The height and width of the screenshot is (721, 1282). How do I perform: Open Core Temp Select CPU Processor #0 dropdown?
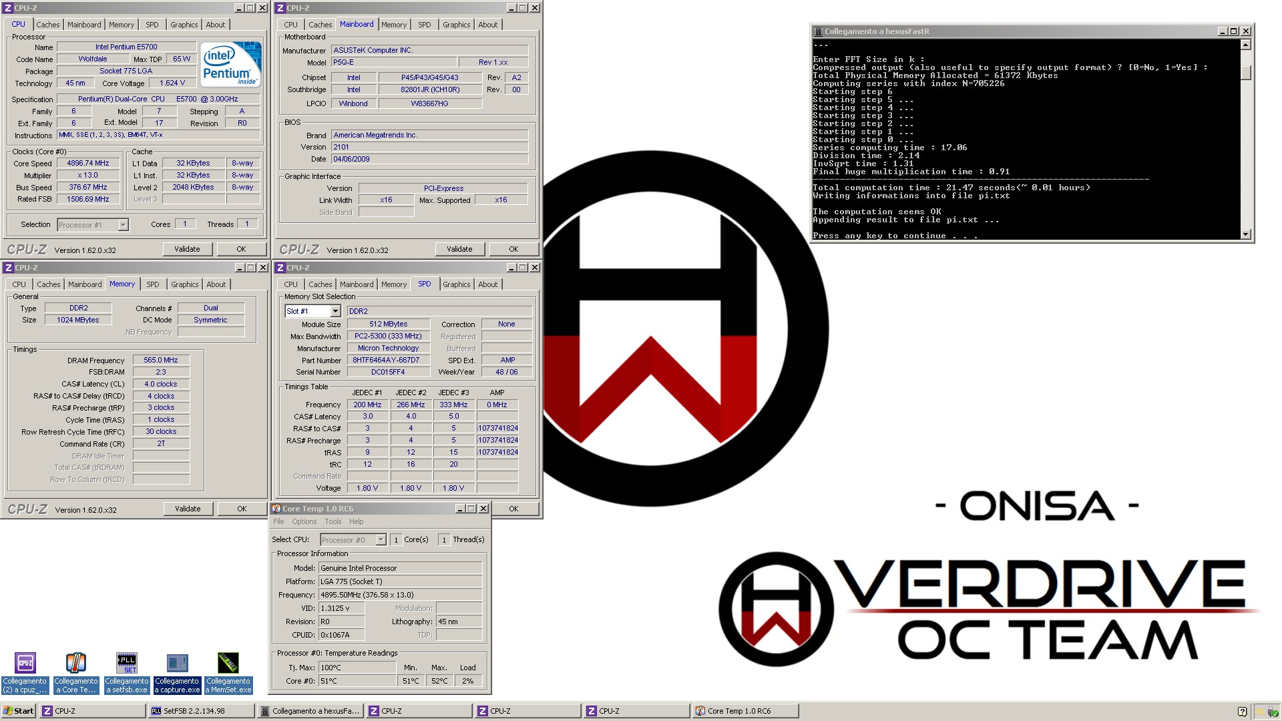(x=381, y=540)
